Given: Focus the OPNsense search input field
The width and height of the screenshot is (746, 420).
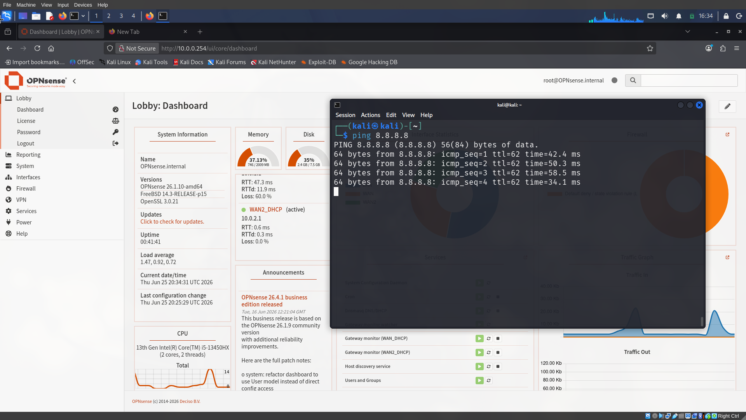Looking at the screenshot, I should 689,80.
